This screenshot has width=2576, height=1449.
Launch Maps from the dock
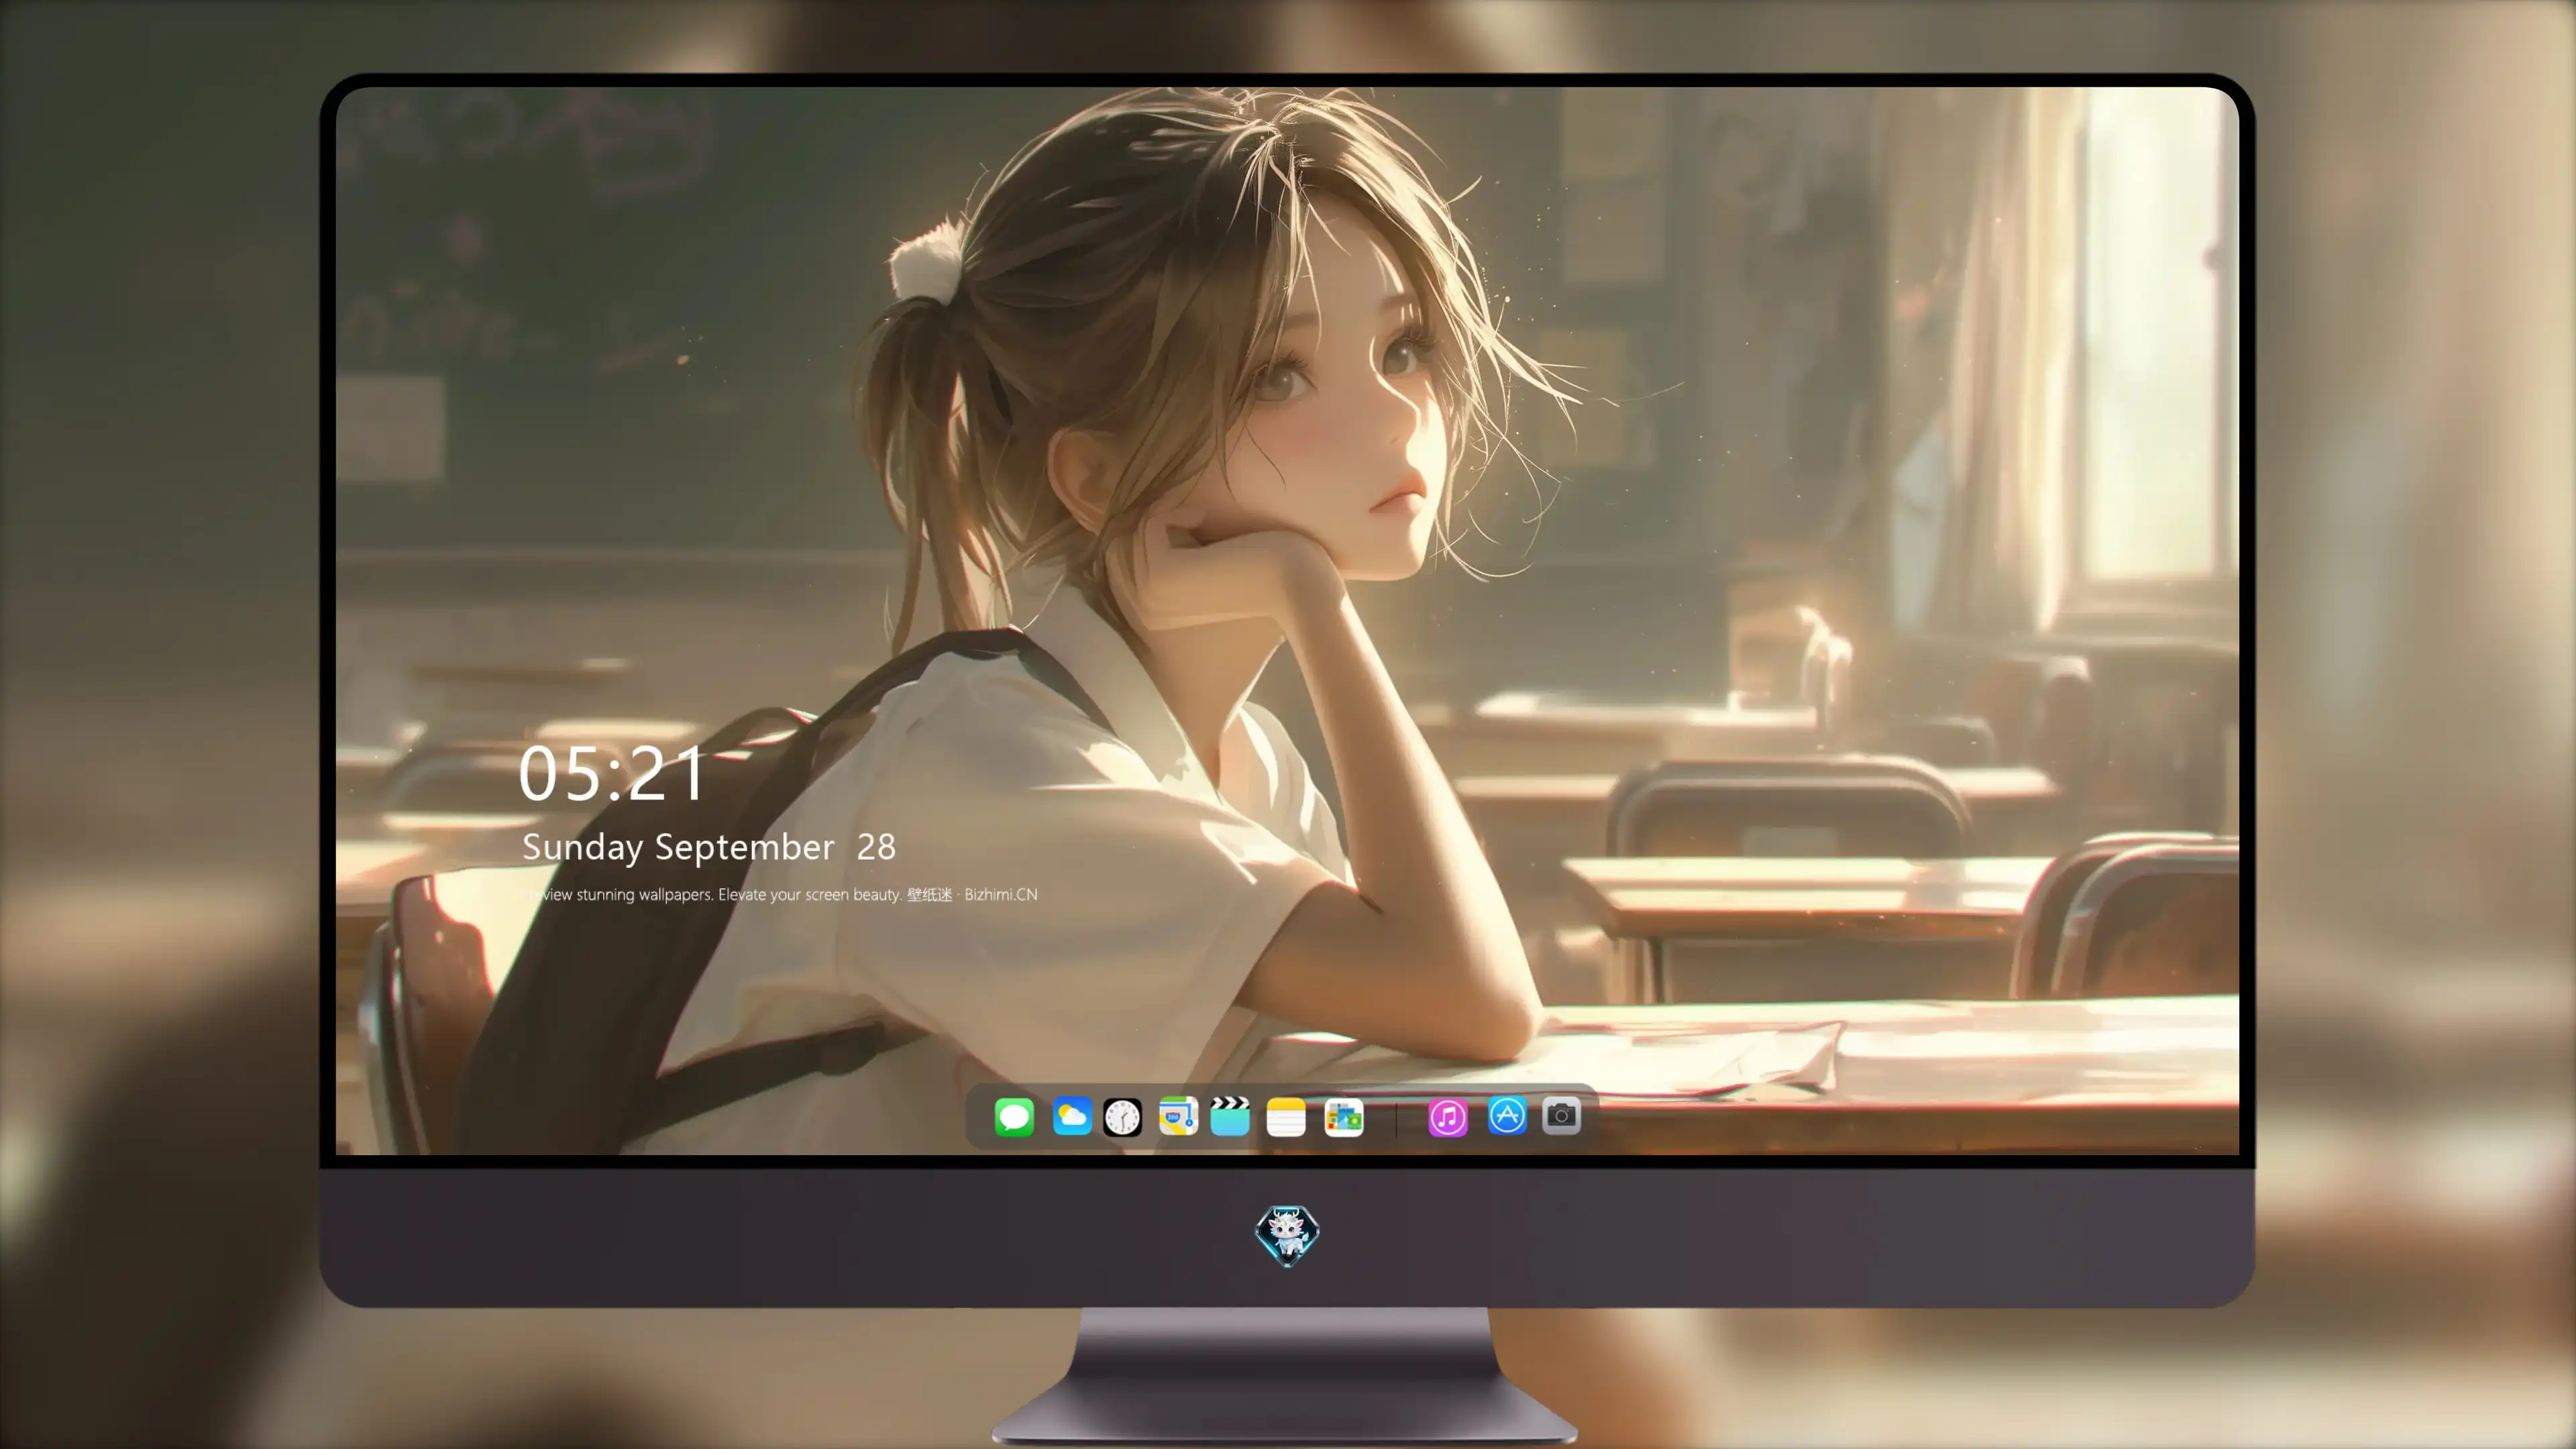pyautogui.click(x=1178, y=1116)
